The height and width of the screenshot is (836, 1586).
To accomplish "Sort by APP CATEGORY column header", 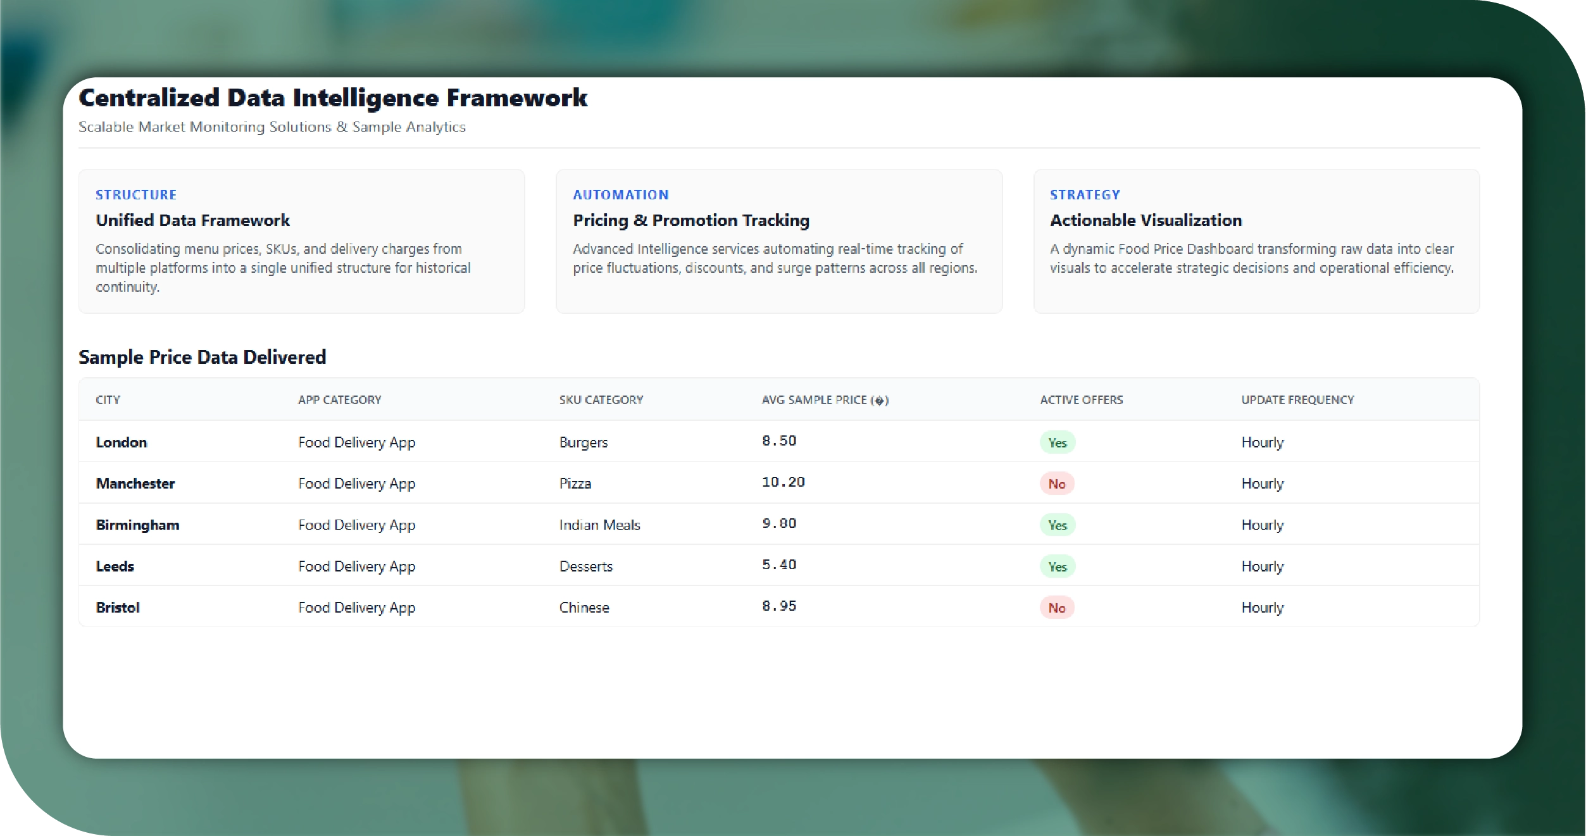I will coord(339,400).
